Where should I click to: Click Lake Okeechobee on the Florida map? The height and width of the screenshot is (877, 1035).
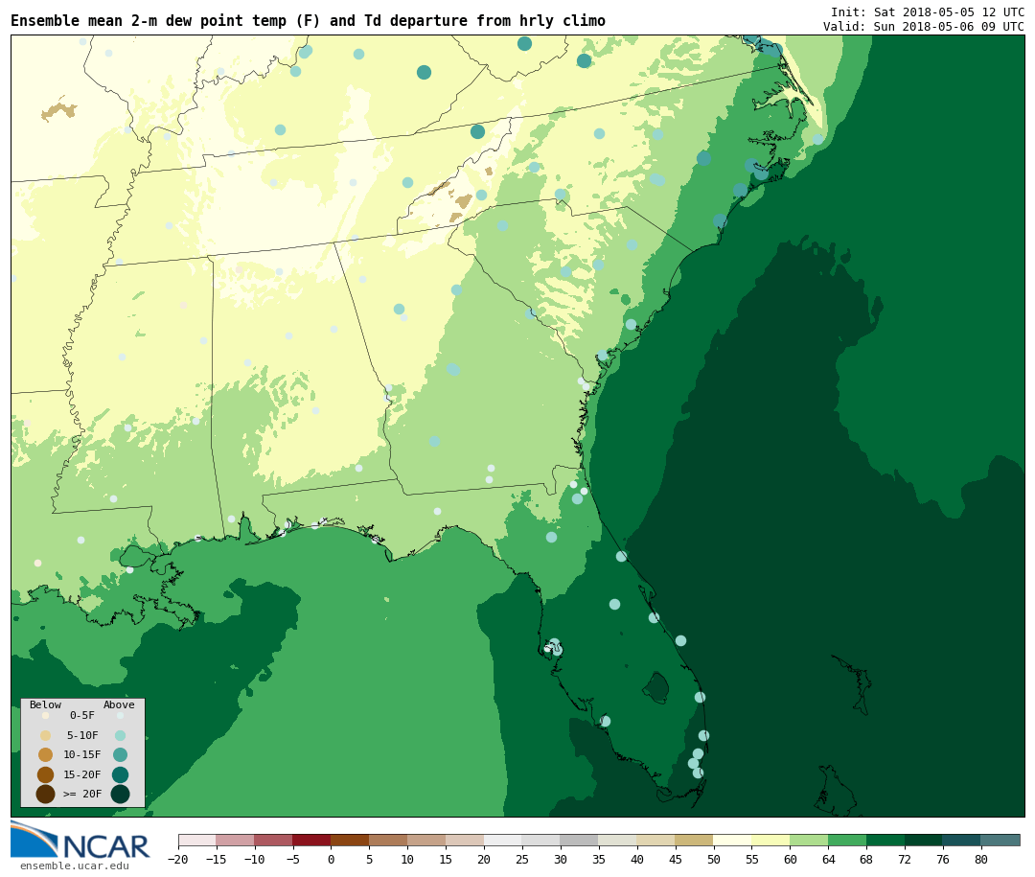point(656,688)
